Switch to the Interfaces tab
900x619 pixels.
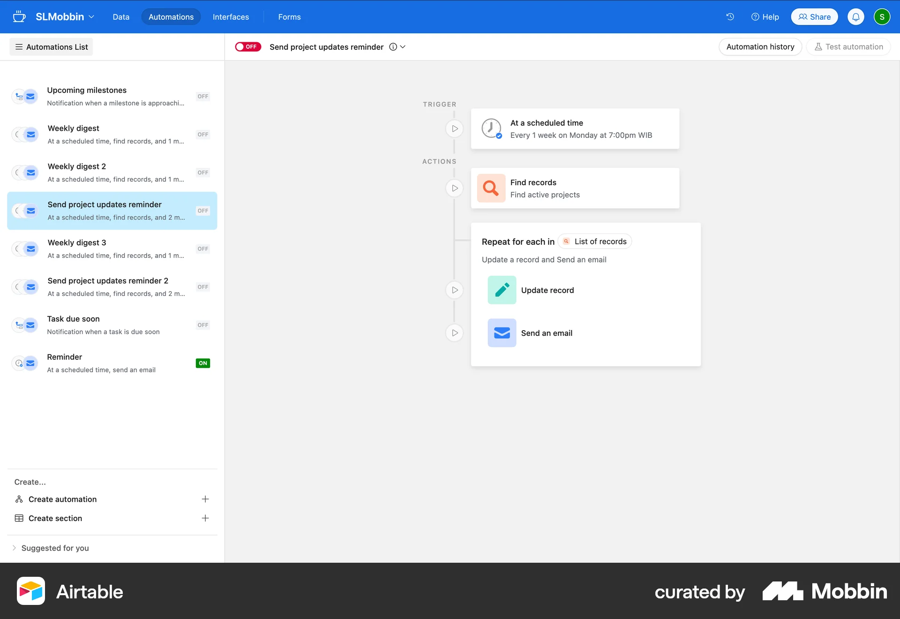[230, 16]
